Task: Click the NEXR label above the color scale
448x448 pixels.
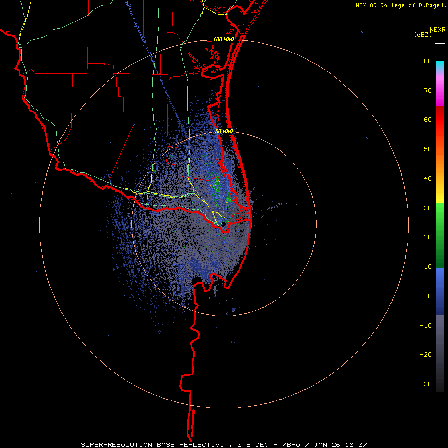Action: pos(437,30)
